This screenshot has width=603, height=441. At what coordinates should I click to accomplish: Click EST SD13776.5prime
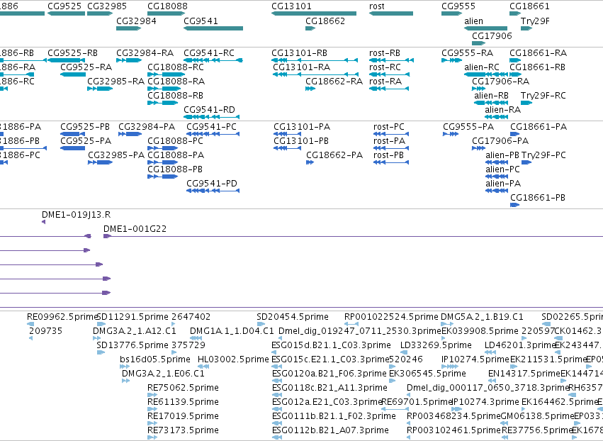click(x=133, y=345)
